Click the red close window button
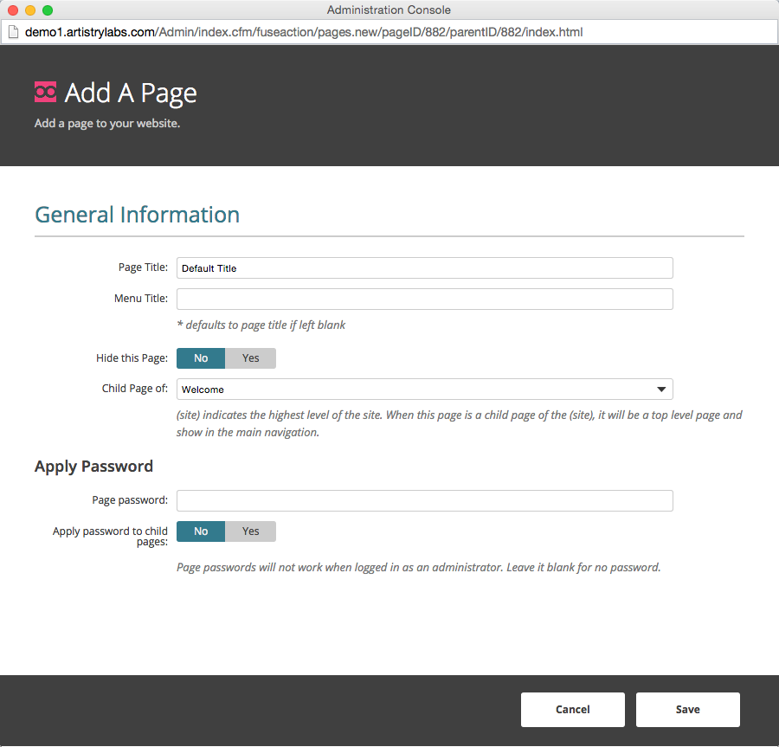 (13, 10)
